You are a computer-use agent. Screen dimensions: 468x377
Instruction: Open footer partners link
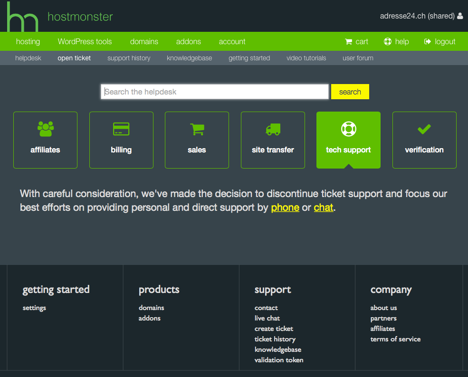(383, 318)
